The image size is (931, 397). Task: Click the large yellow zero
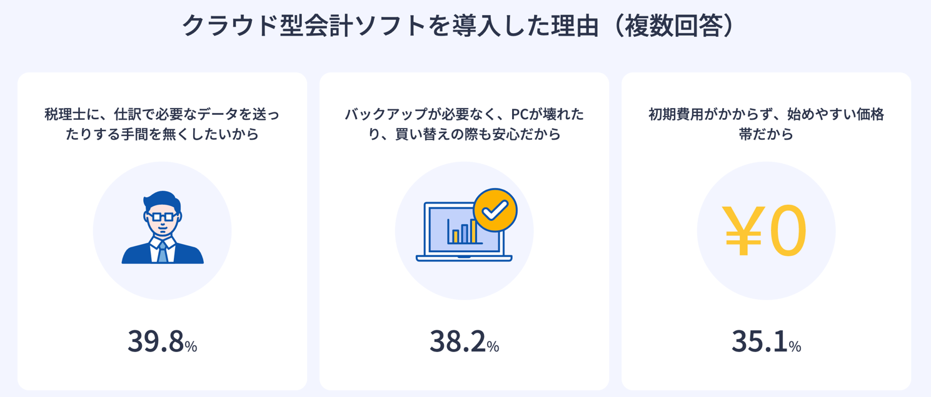coord(788,231)
